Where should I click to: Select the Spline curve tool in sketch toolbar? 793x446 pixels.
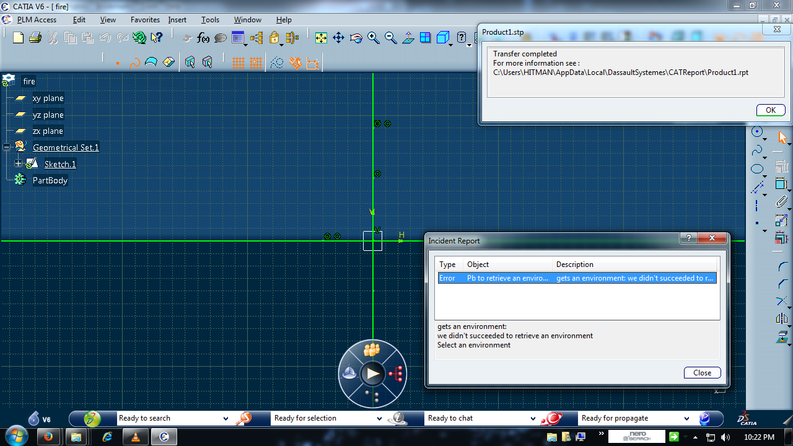757,151
